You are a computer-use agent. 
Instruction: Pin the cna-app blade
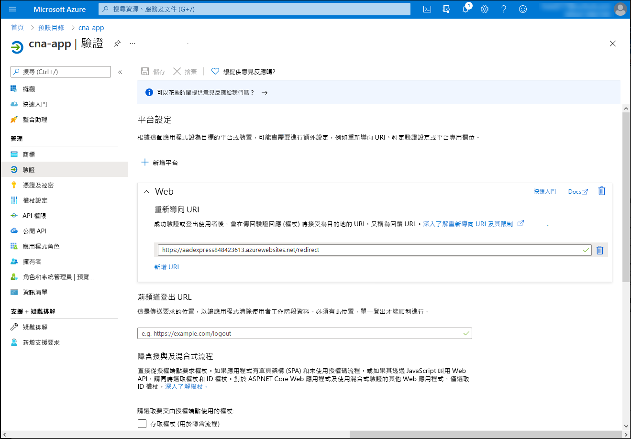click(x=117, y=44)
